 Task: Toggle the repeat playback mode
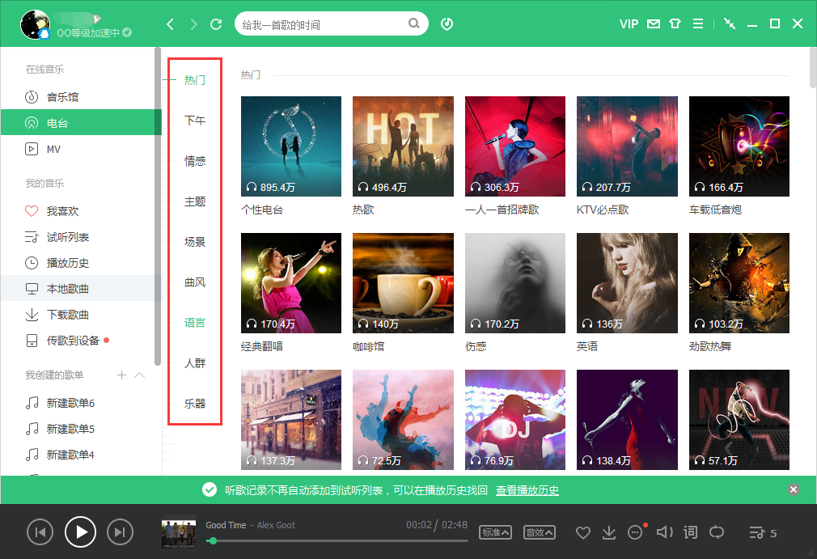coord(717,531)
